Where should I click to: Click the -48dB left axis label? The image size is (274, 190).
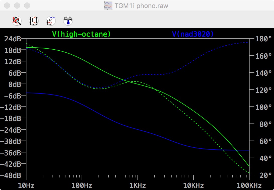[11, 175]
